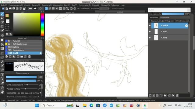
Task: Select the Lasso selection tool
Action: click(x=2, y=57)
